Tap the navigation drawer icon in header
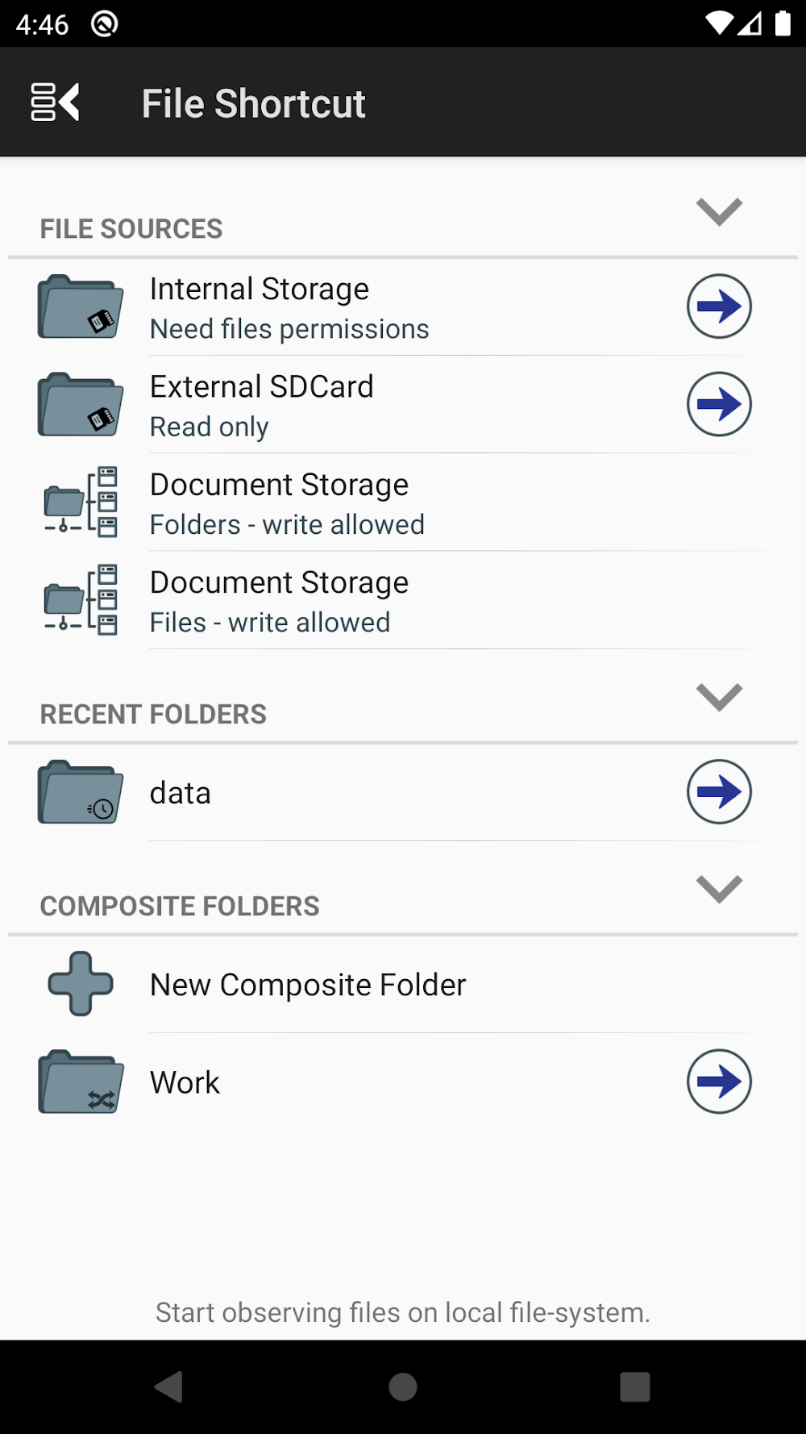806x1434 pixels. pyautogui.click(x=55, y=102)
